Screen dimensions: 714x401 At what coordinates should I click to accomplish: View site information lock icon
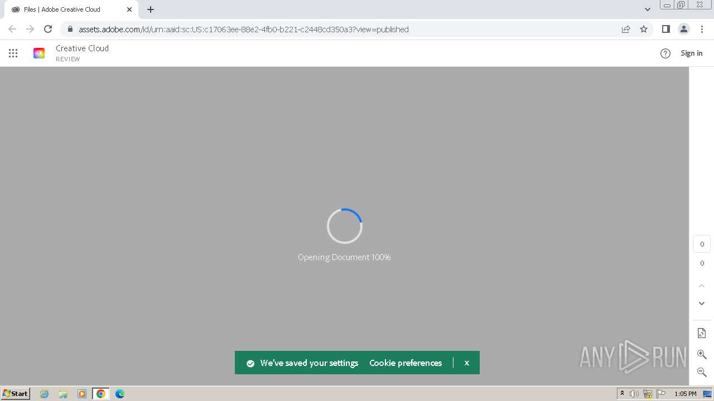point(70,29)
